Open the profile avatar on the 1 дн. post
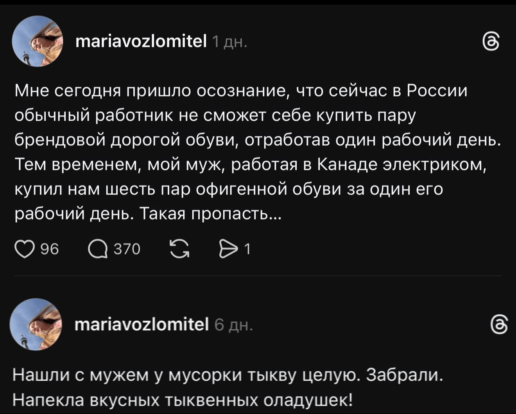This screenshot has height=414, width=516. tap(38, 41)
